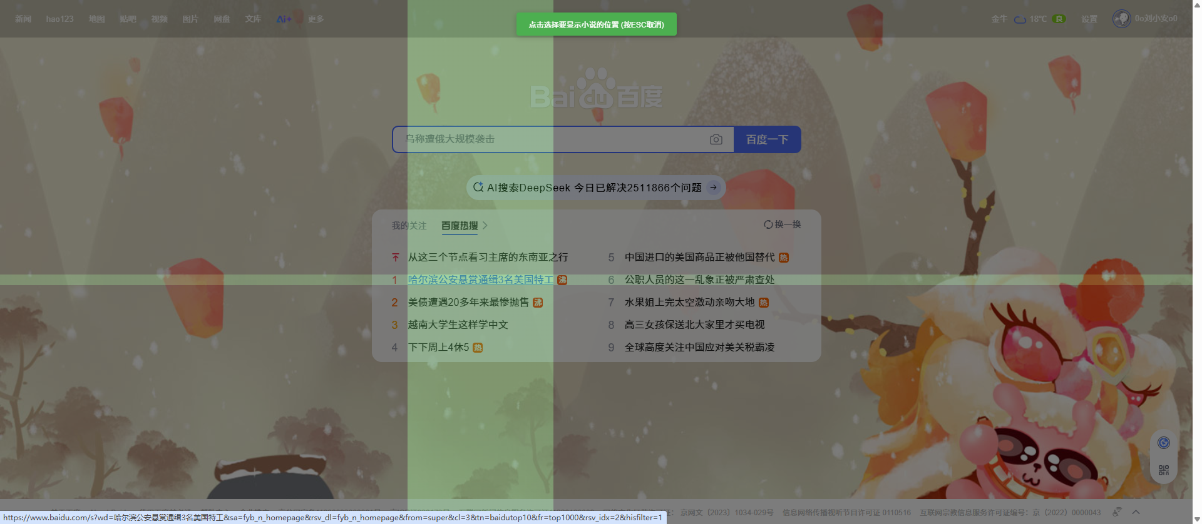This screenshot has width=1202, height=524.
Task: Open 中国进口的美国商品正被他国替代 headline
Action: click(x=699, y=258)
